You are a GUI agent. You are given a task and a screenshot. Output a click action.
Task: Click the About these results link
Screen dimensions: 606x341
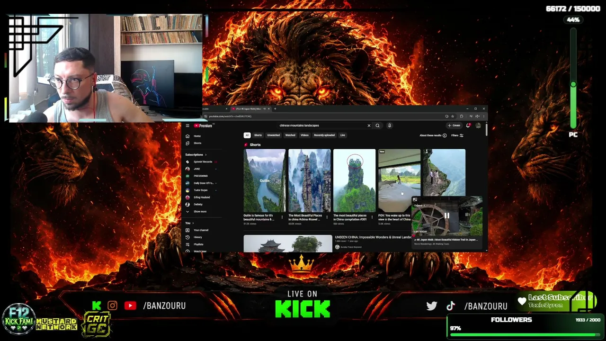click(430, 135)
